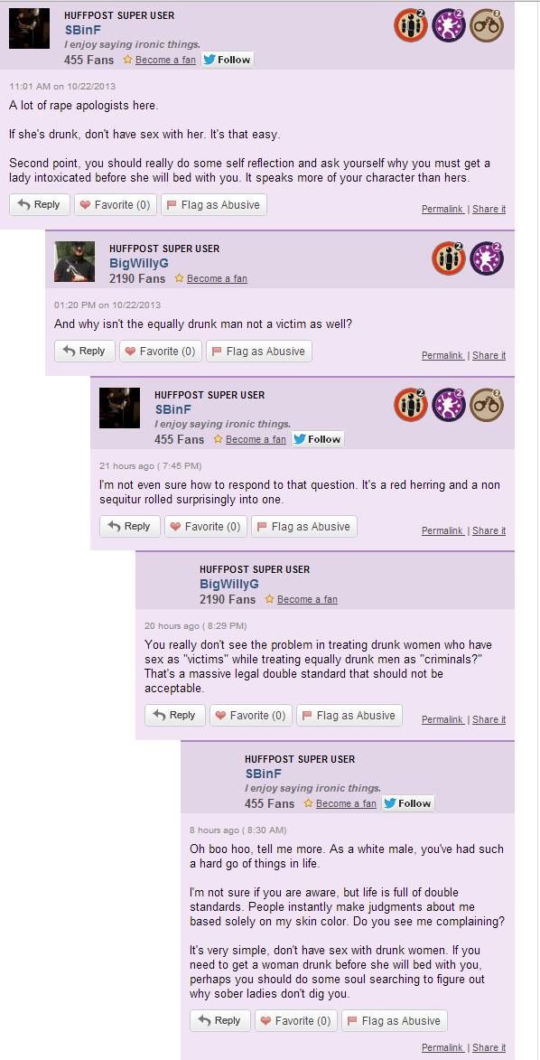
Task: Become a fan of BigWillyG in the fourth comment
Action: coord(307,600)
